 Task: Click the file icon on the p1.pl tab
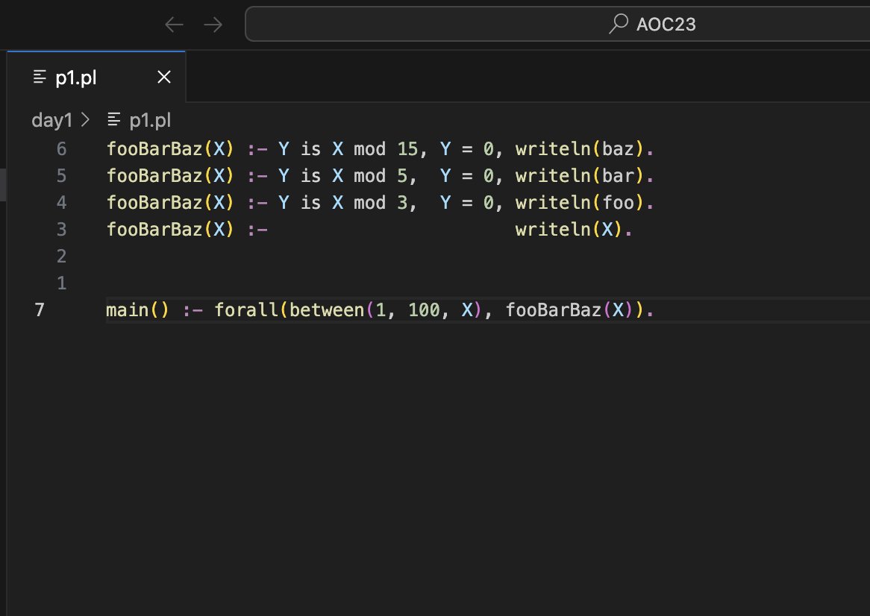tap(40, 77)
